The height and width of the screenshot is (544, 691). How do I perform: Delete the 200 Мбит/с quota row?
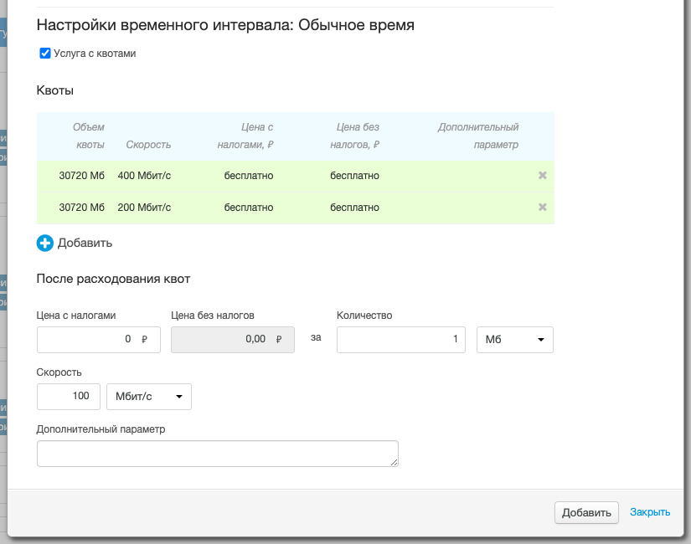[543, 207]
